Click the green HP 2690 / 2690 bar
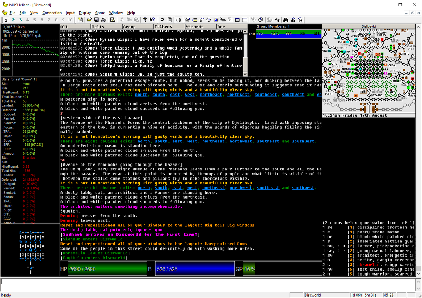Image resolution: width=422 pixels, height=298 pixels. pos(107,269)
